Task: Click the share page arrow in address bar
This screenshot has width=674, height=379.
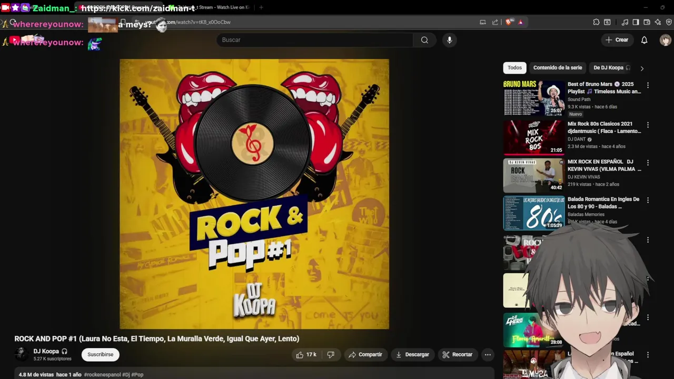Action: click(x=495, y=22)
